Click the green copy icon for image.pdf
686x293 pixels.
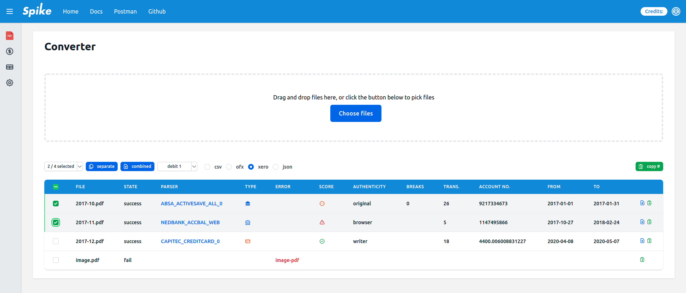tap(642, 260)
